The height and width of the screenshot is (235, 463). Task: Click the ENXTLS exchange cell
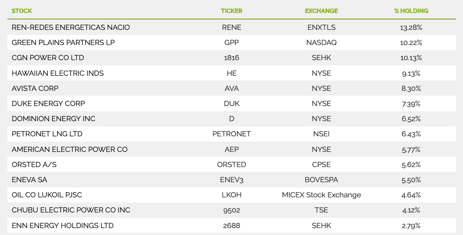pos(321,27)
